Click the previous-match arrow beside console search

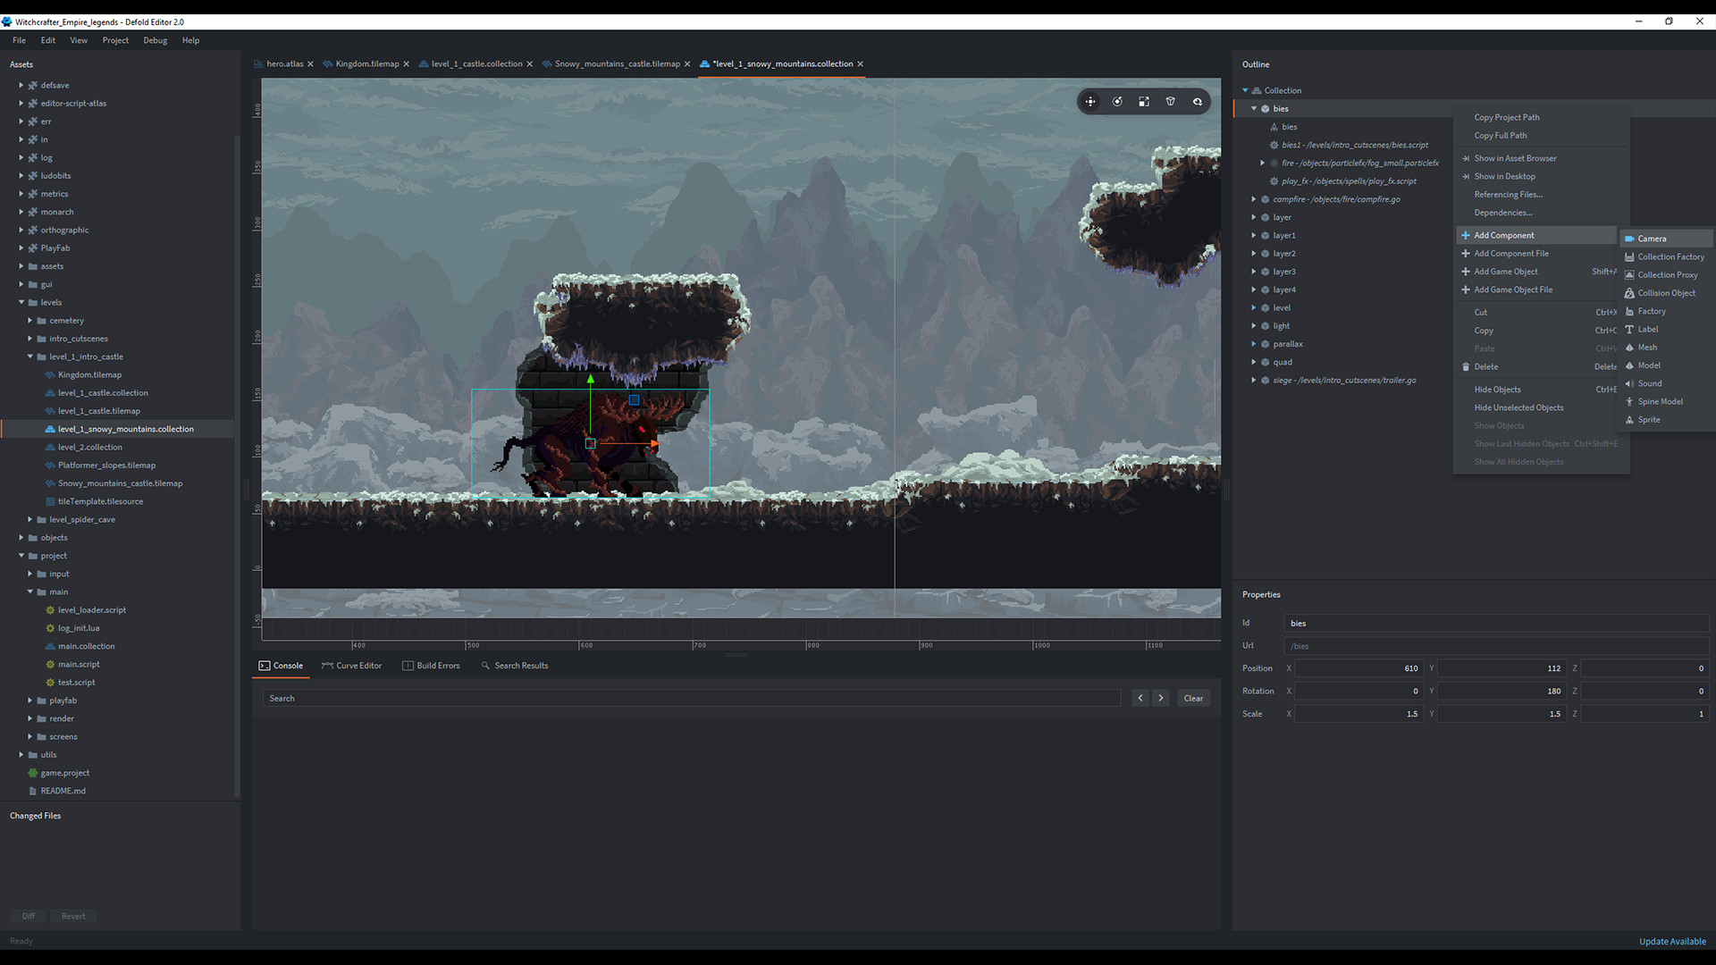coord(1140,698)
